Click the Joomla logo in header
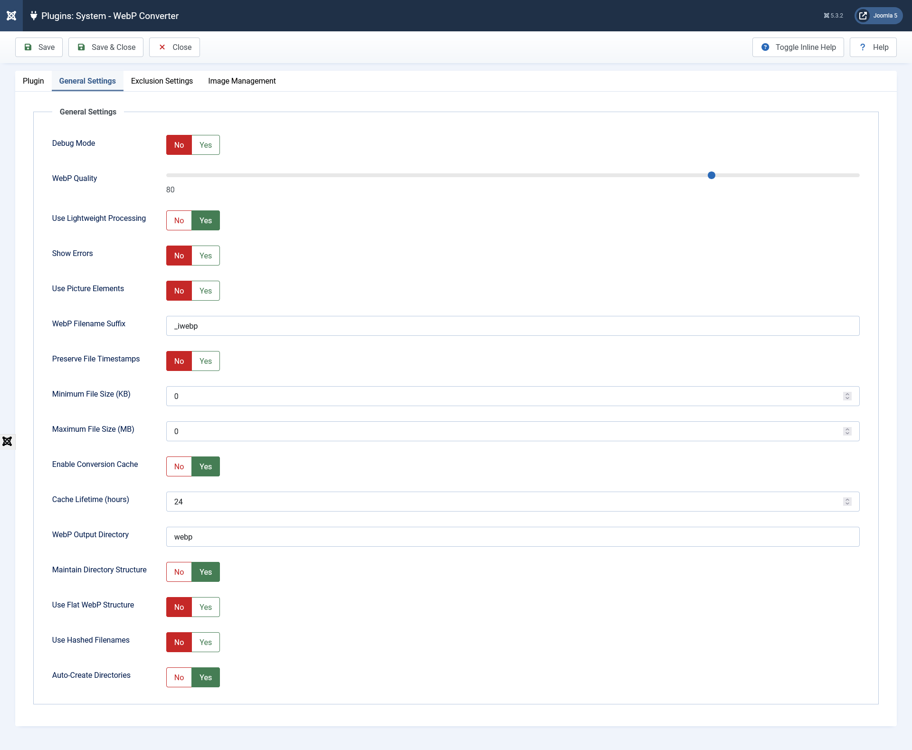 tap(11, 16)
